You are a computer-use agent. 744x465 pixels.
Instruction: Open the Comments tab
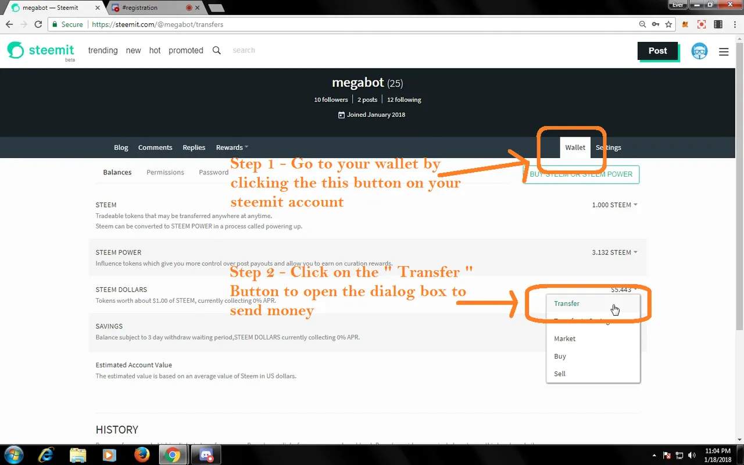tap(155, 148)
